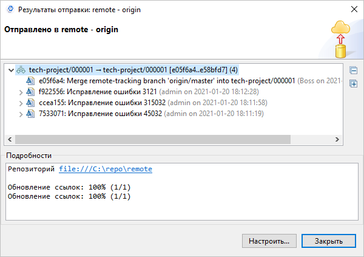Open the file:///C:\repo\remote repository link
The width and height of the screenshot is (364, 257).
[x=105, y=170]
